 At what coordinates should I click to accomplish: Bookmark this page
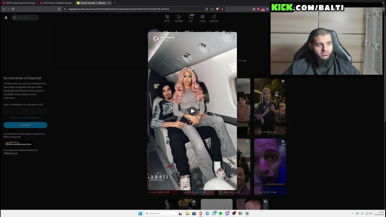[59, 9]
